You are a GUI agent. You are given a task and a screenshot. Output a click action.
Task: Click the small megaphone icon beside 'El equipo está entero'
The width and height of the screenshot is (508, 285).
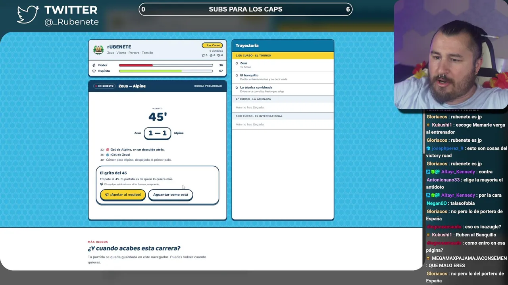[x=102, y=184]
